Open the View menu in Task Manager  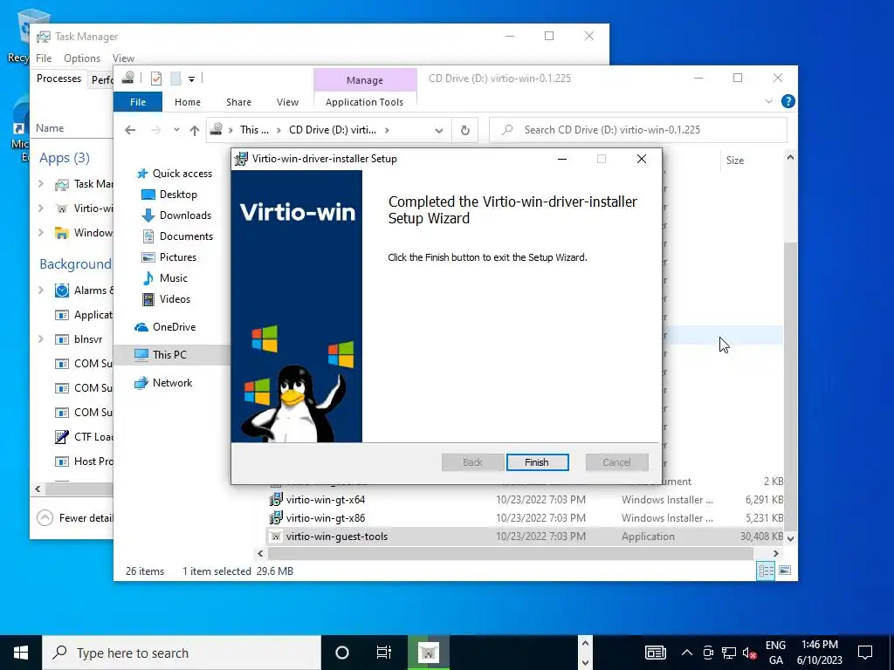[123, 58]
